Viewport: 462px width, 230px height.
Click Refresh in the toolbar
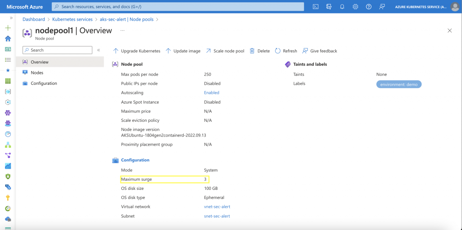point(286,51)
